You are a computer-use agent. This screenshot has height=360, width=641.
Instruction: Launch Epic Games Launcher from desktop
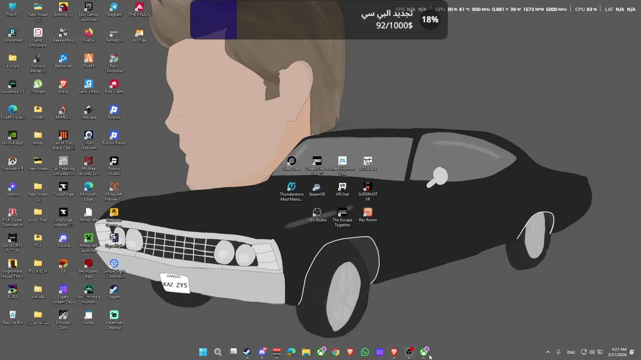pos(89,11)
